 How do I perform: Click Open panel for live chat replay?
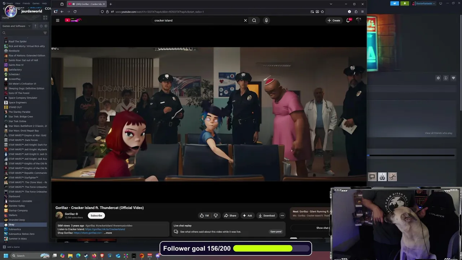tap(276, 231)
